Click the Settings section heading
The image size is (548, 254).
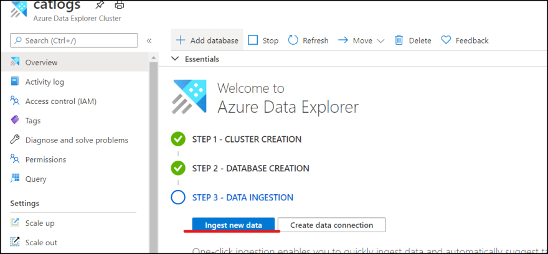point(25,203)
